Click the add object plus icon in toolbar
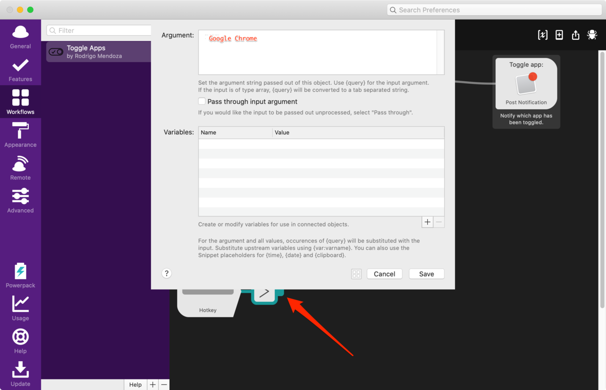Viewport: 606px width, 390px height. (x=559, y=35)
